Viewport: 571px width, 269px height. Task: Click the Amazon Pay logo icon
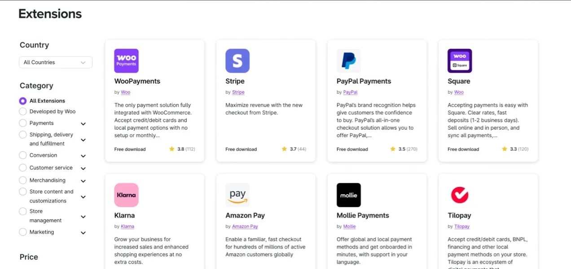(x=237, y=195)
